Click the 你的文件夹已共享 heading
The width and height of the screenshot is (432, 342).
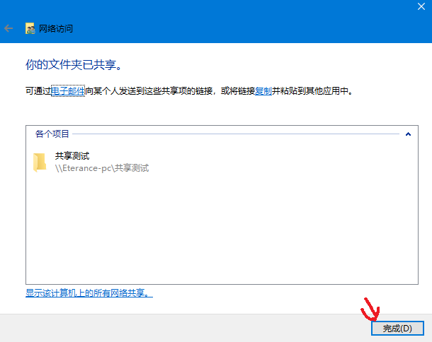(74, 65)
